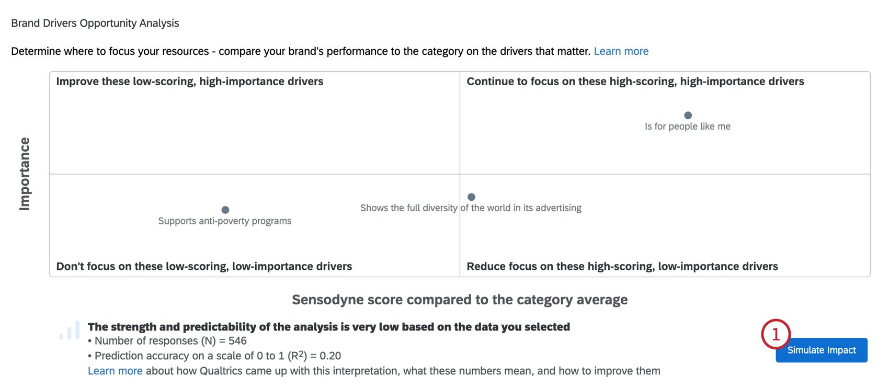Click the 'Don't focus on these' quadrant heading
The height and width of the screenshot is (388, 889).
pyautogui.click(x=204, y=266)
